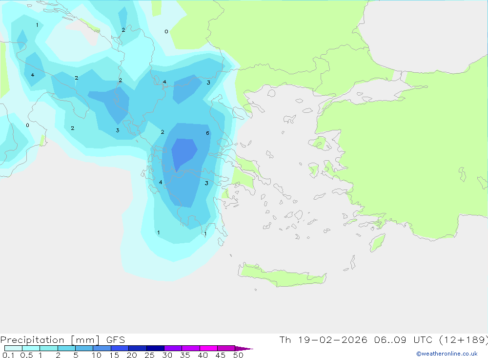The height and width of the screenshot is (358, 488).
Task: Click the 40–45 mm magenta legend swatch
Action: (x=208, y=348)
